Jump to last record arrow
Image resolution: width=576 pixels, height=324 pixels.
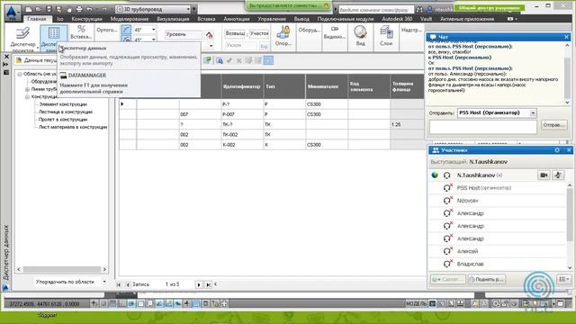(208, 284)
